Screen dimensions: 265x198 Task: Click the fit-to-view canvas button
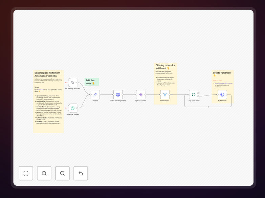[26, 173]
